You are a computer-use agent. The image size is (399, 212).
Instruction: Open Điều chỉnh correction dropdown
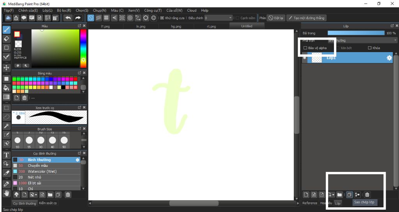219,18
